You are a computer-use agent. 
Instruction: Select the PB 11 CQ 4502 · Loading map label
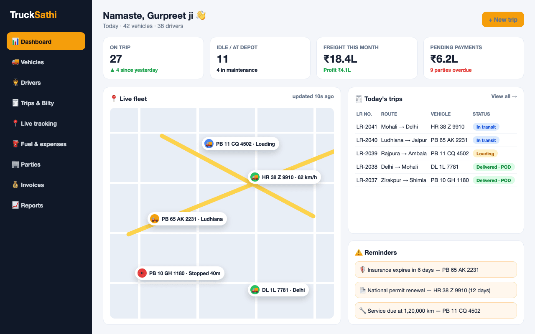(240, 144)
